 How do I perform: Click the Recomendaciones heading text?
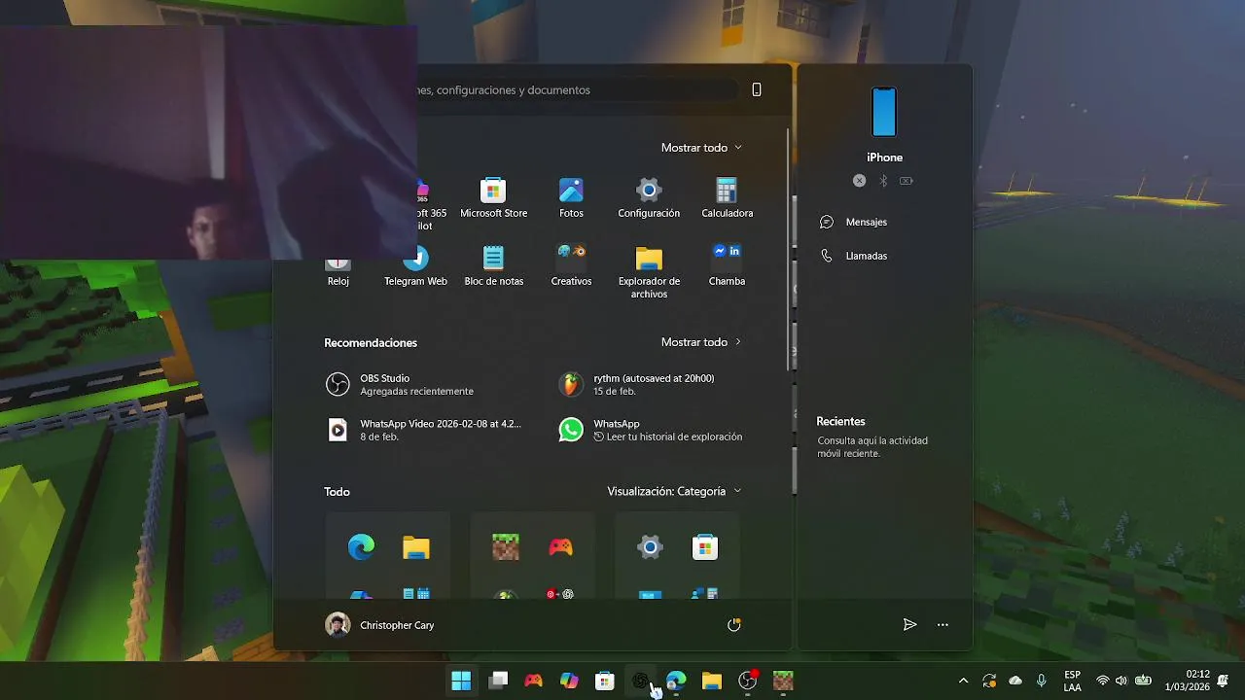(371, 342)
